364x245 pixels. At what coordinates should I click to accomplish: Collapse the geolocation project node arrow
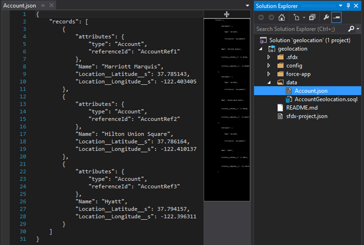[261, 49]
